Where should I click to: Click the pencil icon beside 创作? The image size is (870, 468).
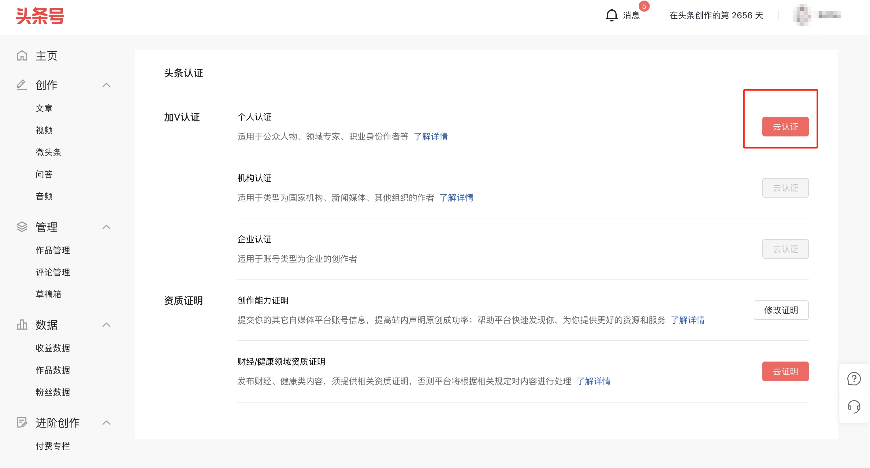click(x=22, y=85)
